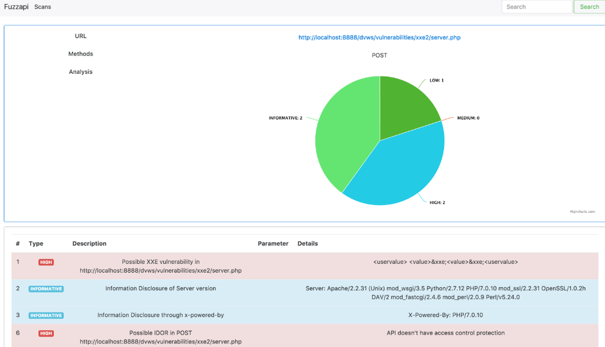
Task: Select the 'Possible IDOR in POST' description
Action: coord(160,337)
